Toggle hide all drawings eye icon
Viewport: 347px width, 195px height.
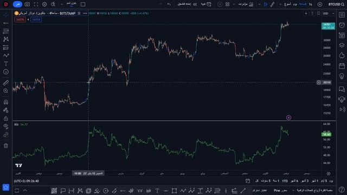point(6,126)
